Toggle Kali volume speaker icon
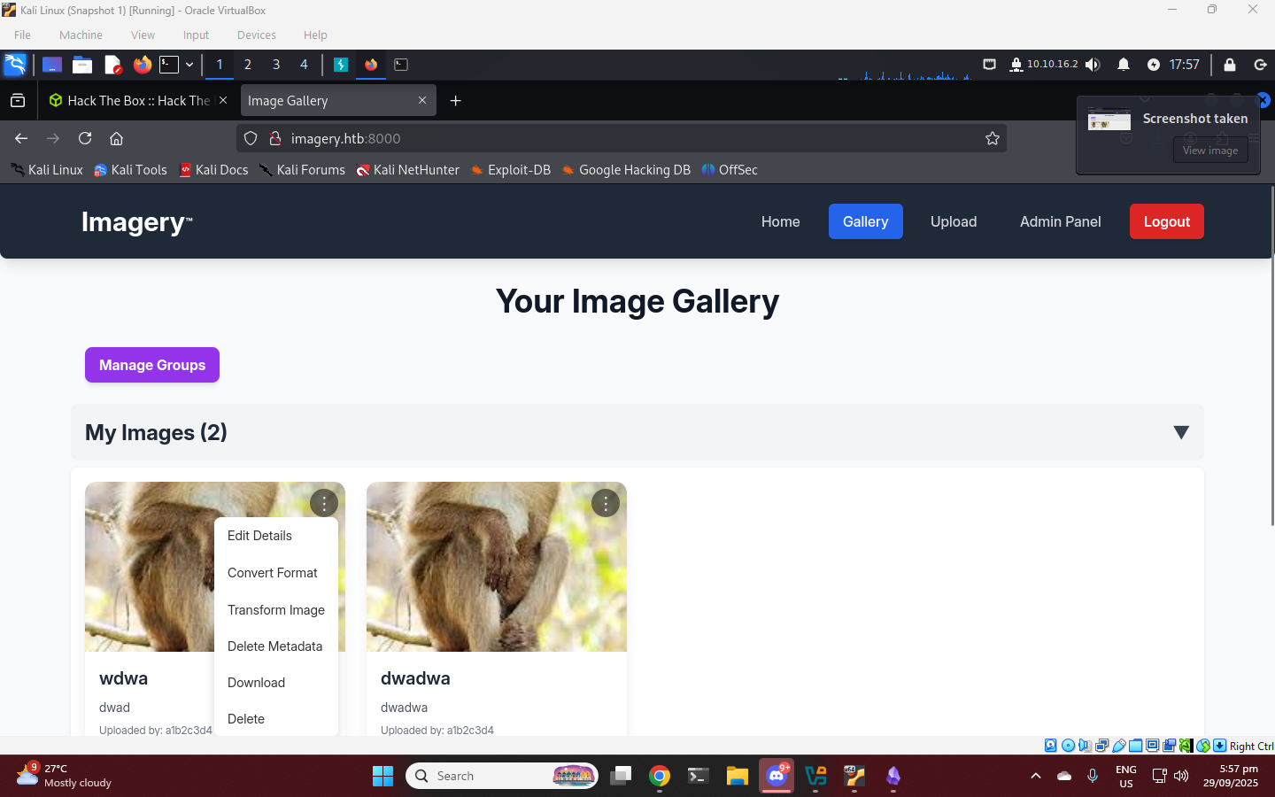This screenshot has height=797, width=1275. [x=1093, y=65]
